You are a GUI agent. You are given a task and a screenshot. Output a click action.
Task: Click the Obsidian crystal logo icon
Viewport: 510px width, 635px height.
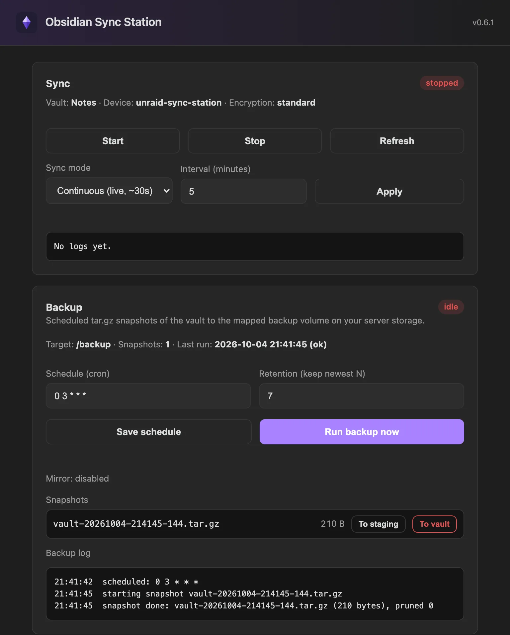point(27,22)
